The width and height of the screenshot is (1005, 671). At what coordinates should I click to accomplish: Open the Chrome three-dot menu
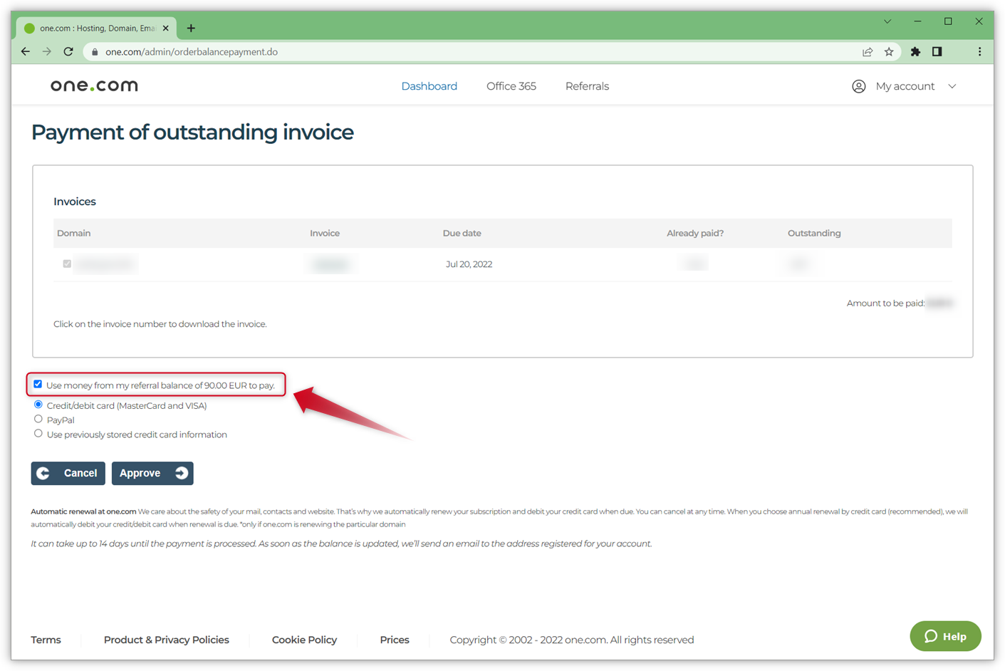(x=979, y=51)
